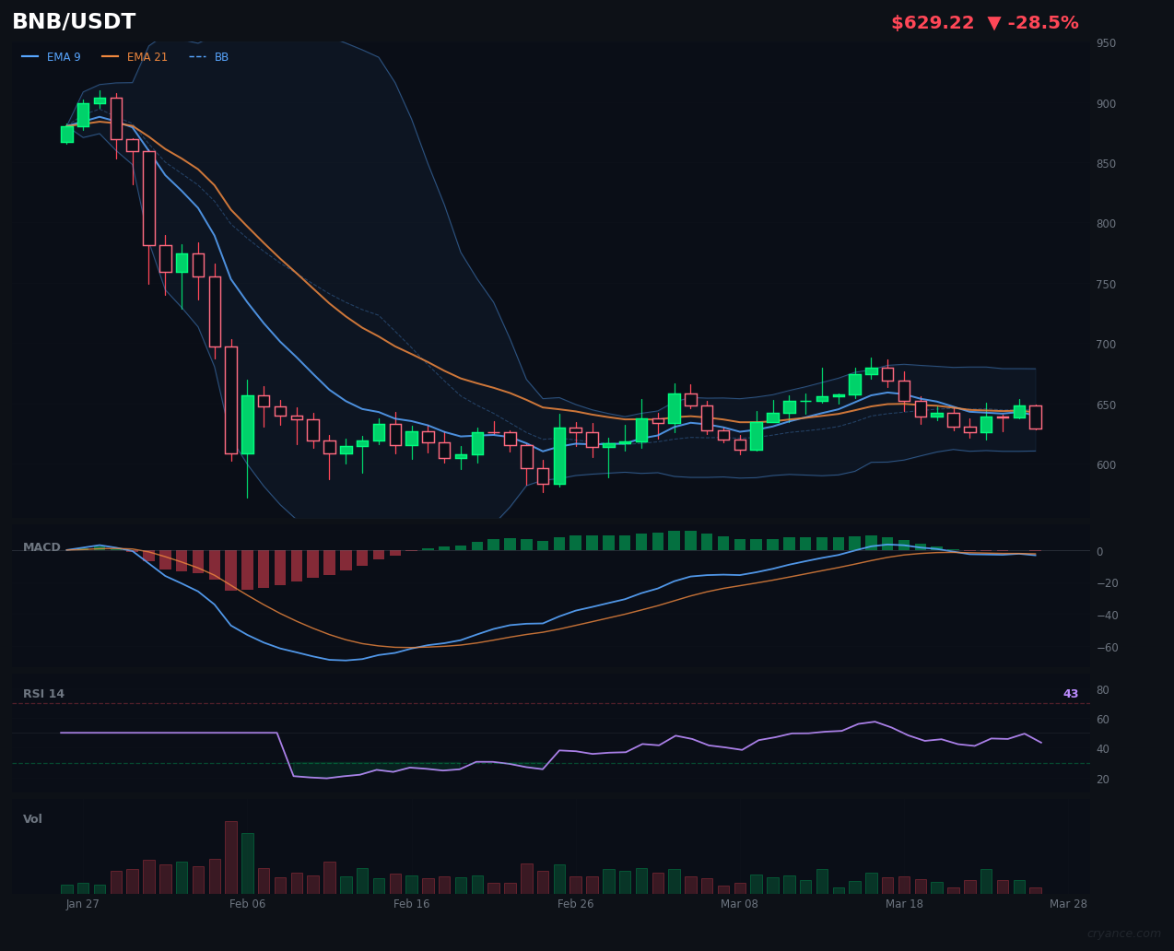The image size is (1174, 951).
Task: Select the BNB/USDT pair title
Action: tap(74, 20)
